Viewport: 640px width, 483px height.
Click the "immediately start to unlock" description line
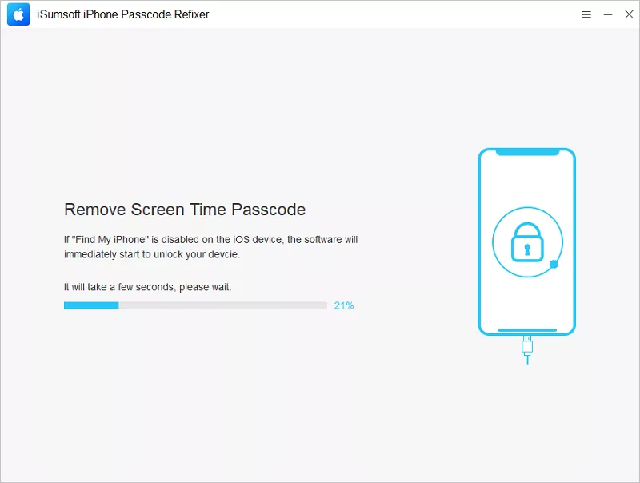(x=152, y=255)
